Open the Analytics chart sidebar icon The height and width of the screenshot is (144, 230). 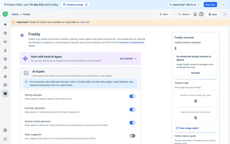click(5, 85)
